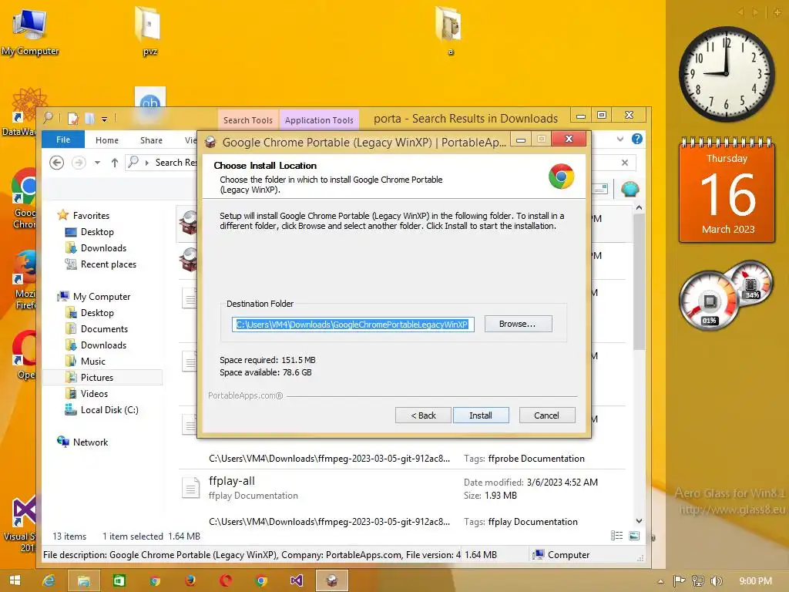
Task: Open Quick Access Toolbar customize dropdown
Action: [104, 119]
